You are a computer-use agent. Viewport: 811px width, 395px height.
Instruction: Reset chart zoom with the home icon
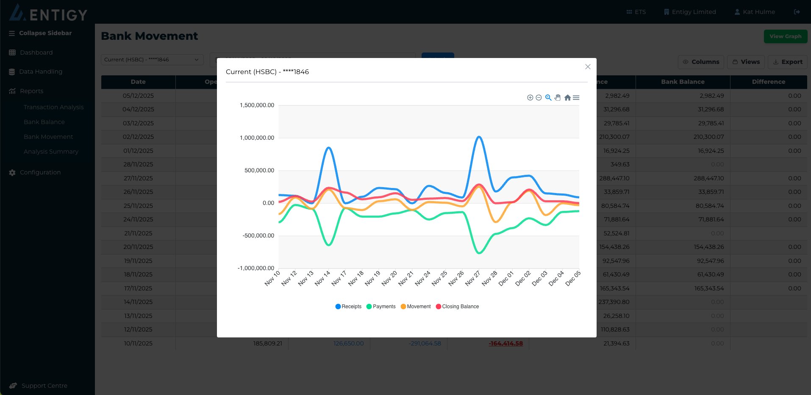pos(567,97)
